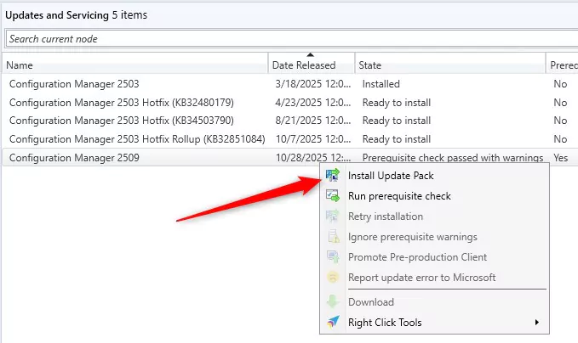Image resolution: width=578 pixels, height=343 pixels.
Task: Select Run prerequisite check menu entry
Action: (x=435, y=196)
